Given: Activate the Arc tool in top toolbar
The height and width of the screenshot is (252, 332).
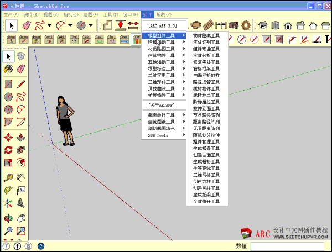Looking at the screenshot, I should pos(60,25).
